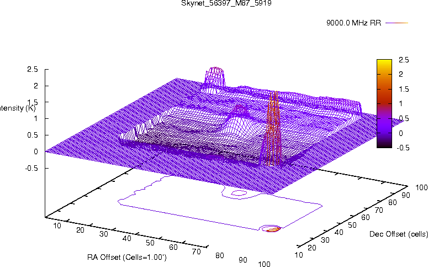This screenshot has height=267, width=428.
Task: Click the -0.5 tick on the intensity axis
Action: (31, 169)
